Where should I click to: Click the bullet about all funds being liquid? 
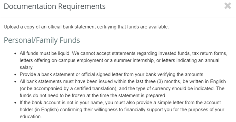coord(123,60)
